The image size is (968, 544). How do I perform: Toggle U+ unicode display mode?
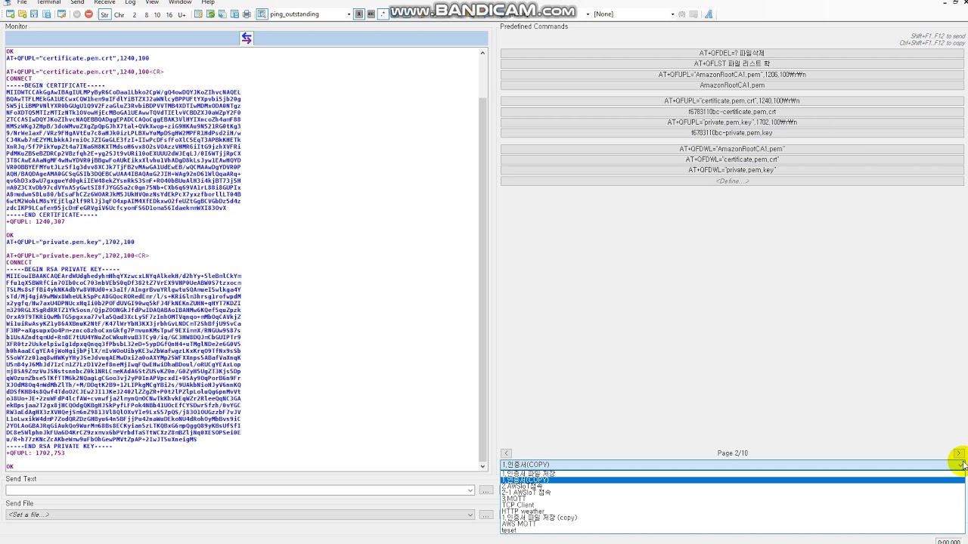click(x=181, y=14)
